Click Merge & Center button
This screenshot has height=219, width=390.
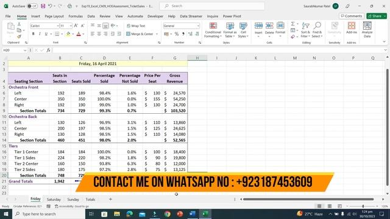click(140, 34)
